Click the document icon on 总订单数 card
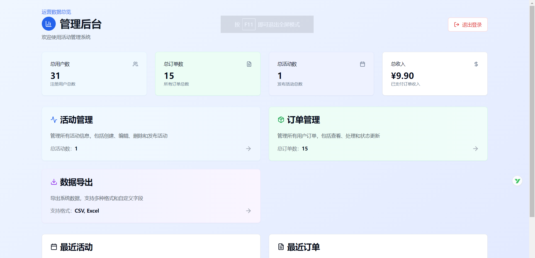Viewport: 535px width, 258px height. 249,64
